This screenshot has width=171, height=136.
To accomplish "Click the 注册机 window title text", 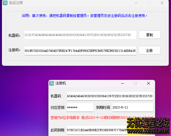I will pos(61,83).
